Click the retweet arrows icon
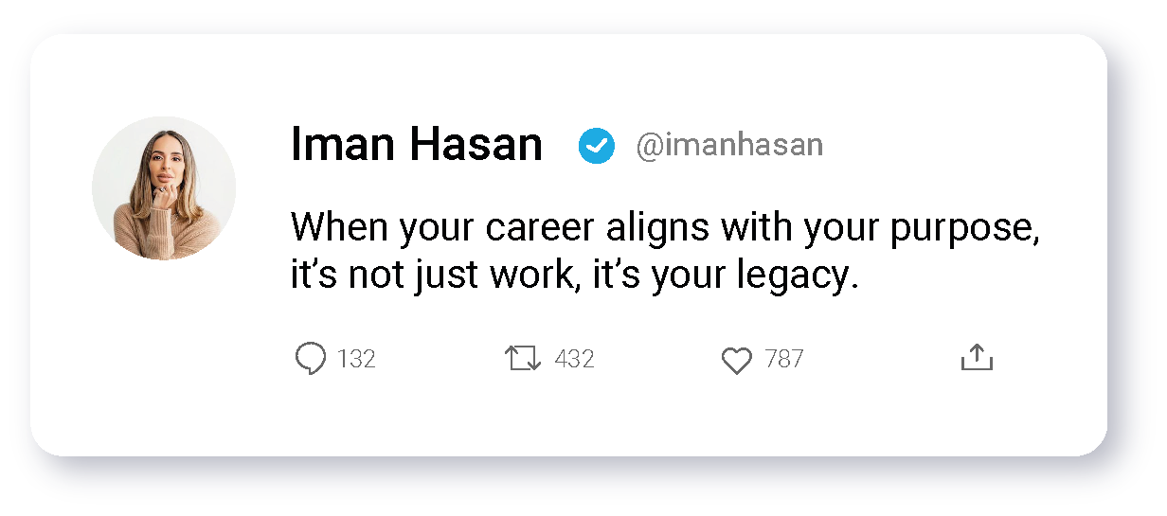Viewport: 1167px width, 516px height. click(523, 359)
